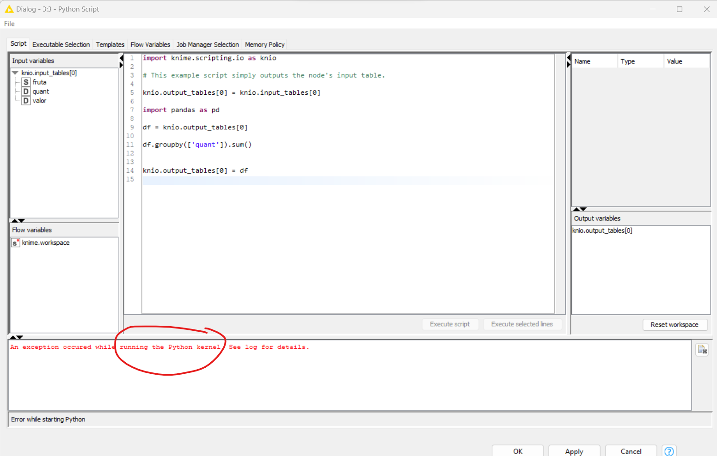Screen dimensions: 717x456
Task: Click the clear console icon
Action: click(702, 350)
